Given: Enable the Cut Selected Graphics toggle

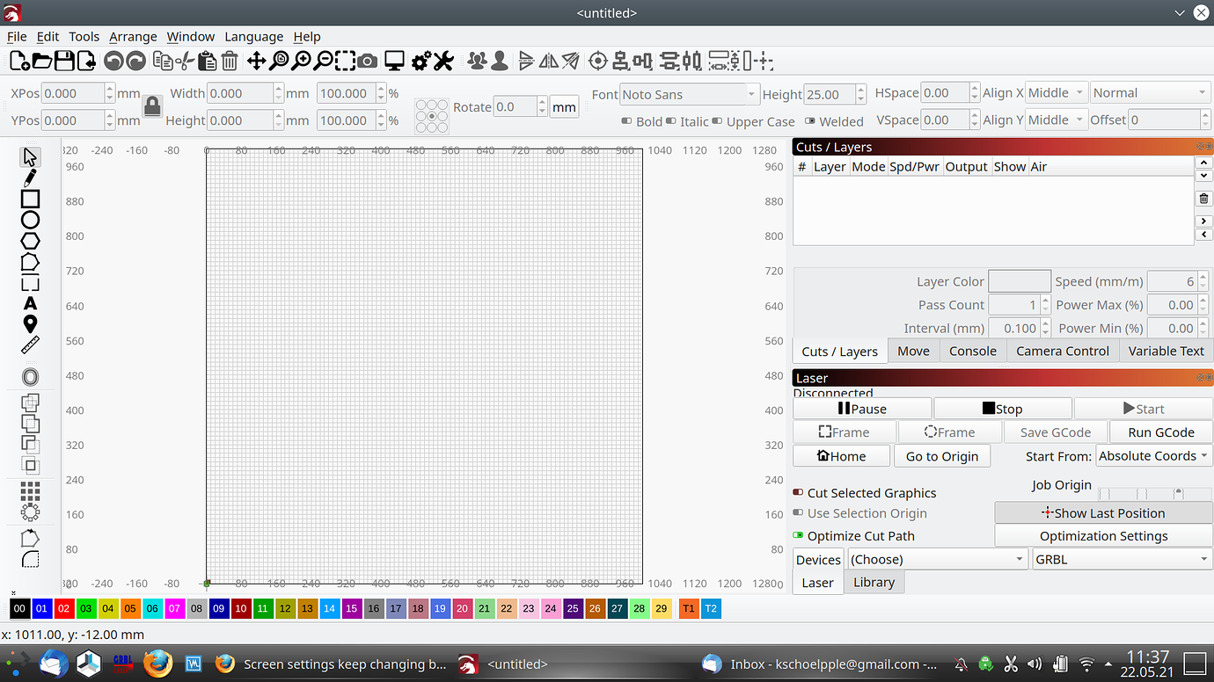Looking at the screenshot, I should [797, 493].
